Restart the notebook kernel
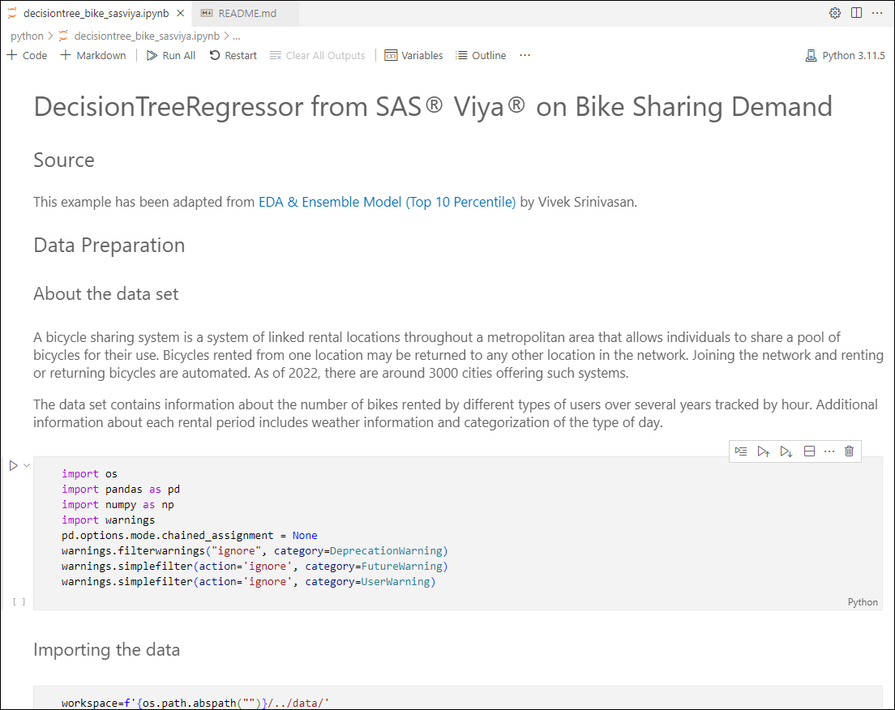The width and height of the screenshot is (895, 710). click(x=233, y=55)
